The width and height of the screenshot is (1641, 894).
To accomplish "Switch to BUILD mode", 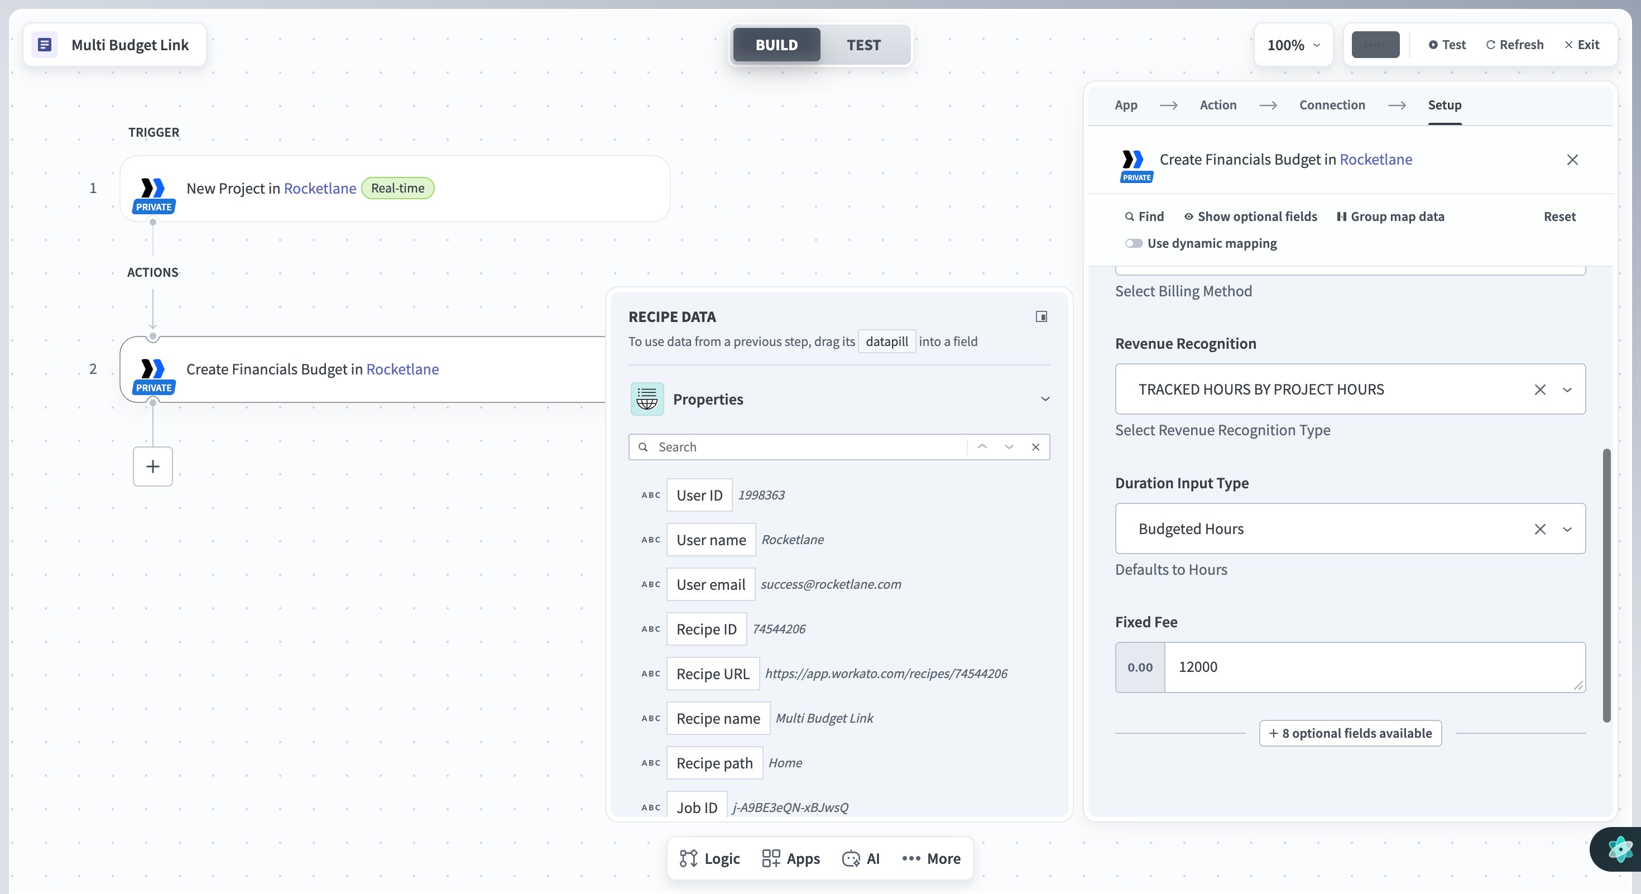I will tap(776, 45).
